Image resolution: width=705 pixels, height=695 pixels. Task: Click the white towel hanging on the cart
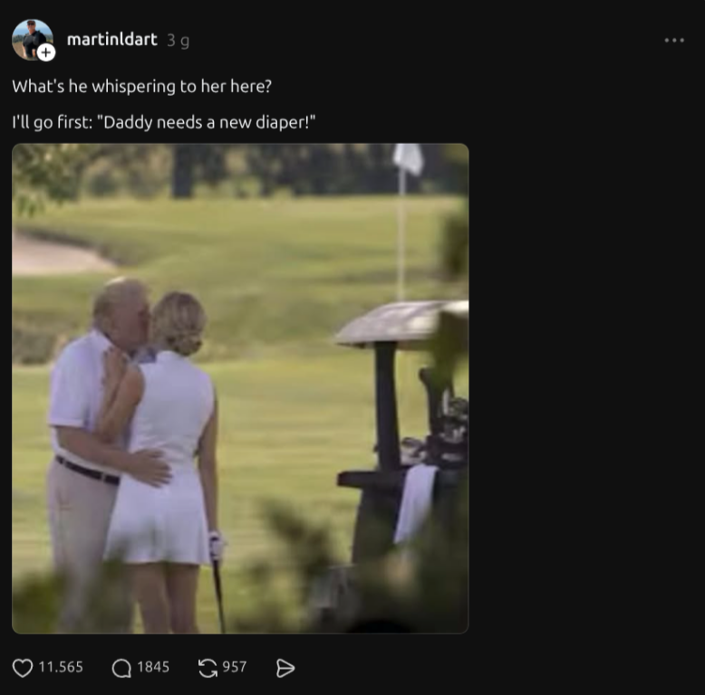[416, 503]
